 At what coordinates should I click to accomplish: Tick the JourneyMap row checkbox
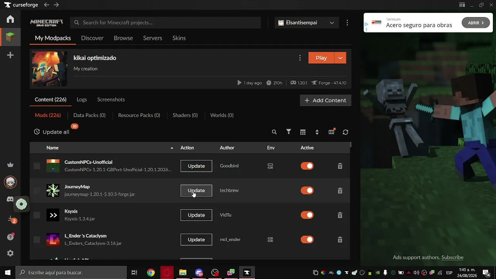[37, 191]
